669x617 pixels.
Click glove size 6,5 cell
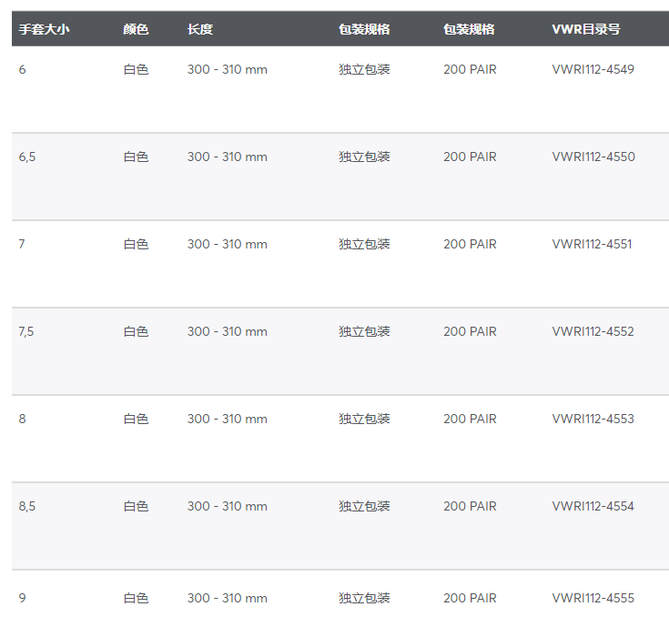pyautogui.click(x=27, y=157)
